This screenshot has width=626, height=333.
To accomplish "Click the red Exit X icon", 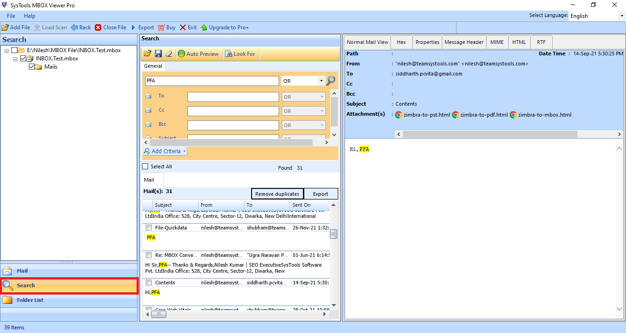I will coord(183,27).
